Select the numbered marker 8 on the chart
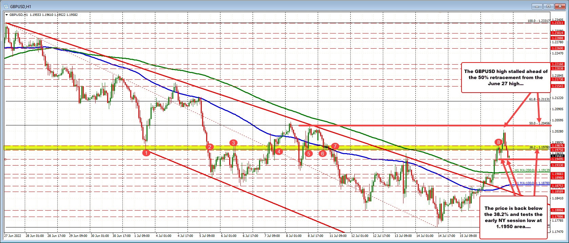 click(x=498, y=142)
